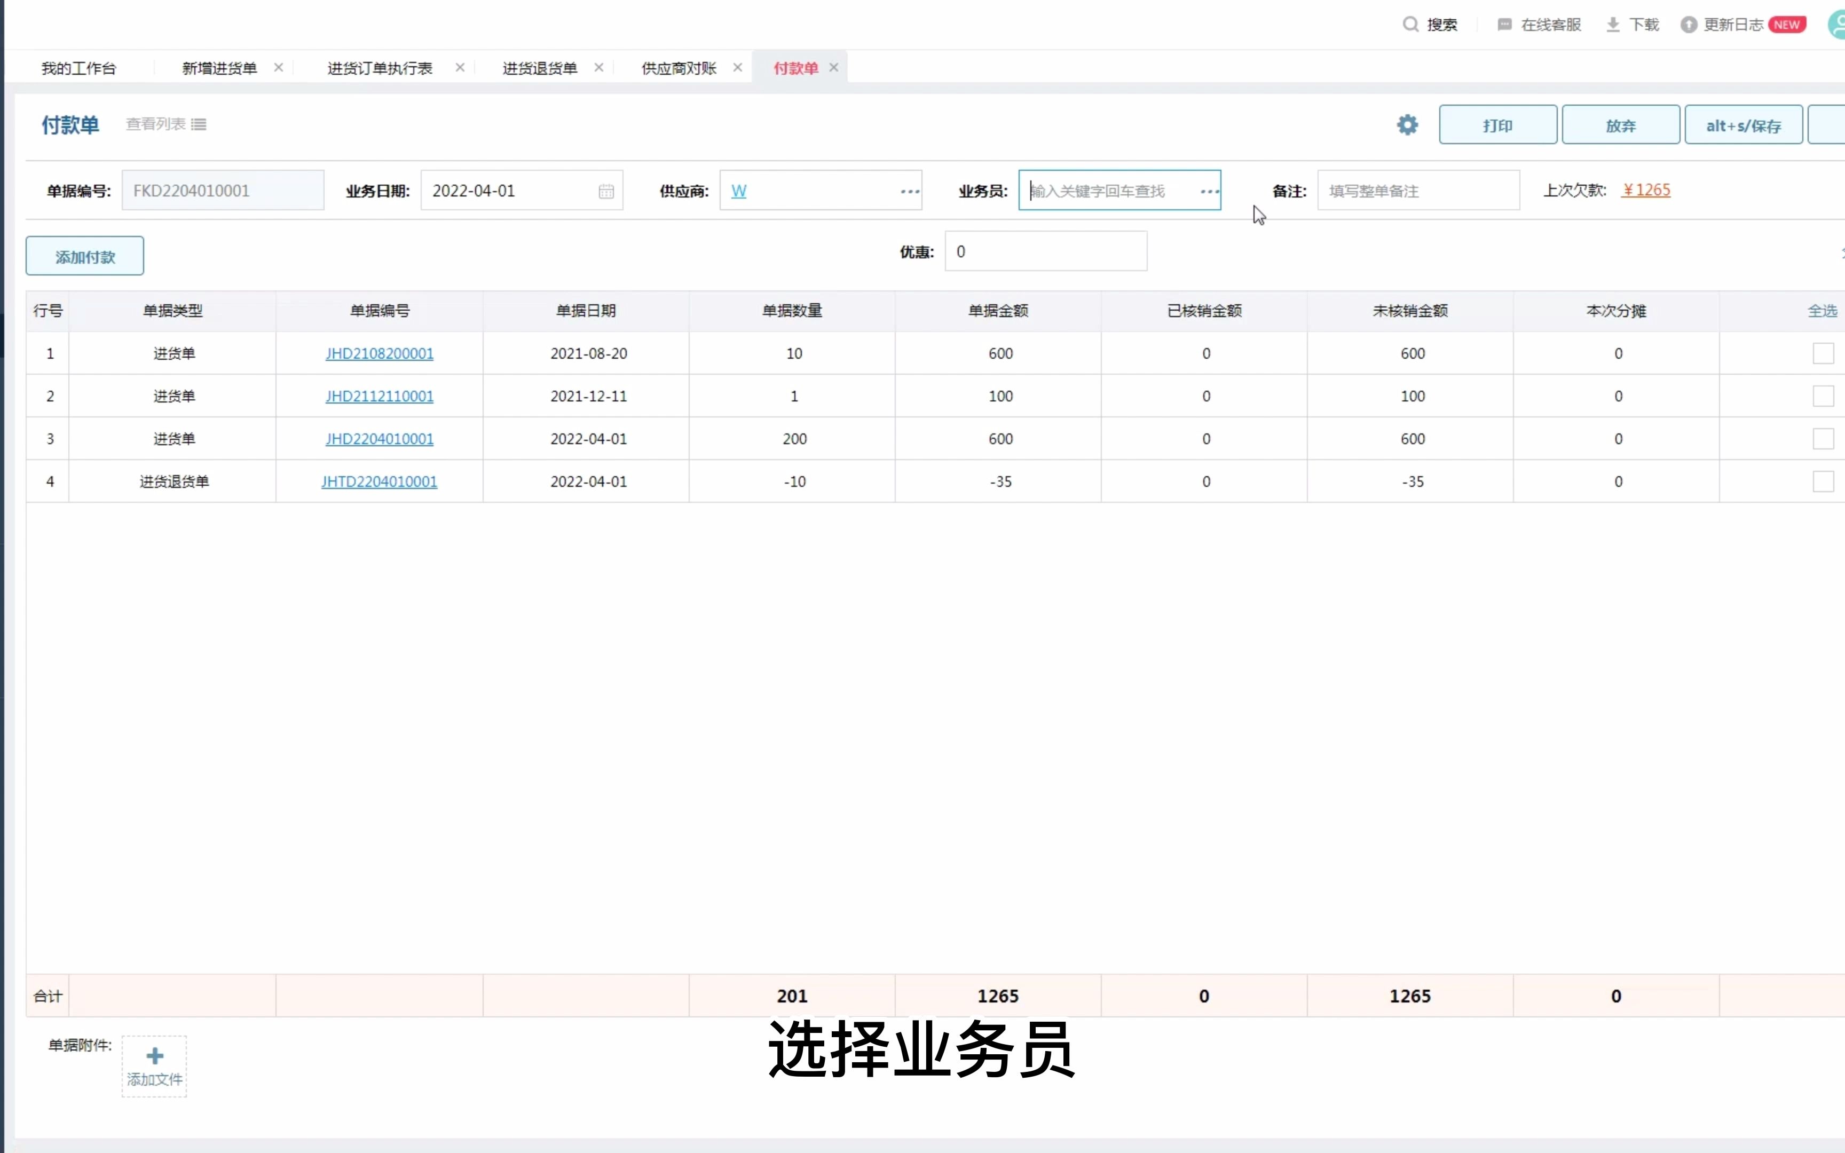Open document link JHTD2204010001
Image resolution: width=1845 pixels, height=1153 pixels.
380,481
